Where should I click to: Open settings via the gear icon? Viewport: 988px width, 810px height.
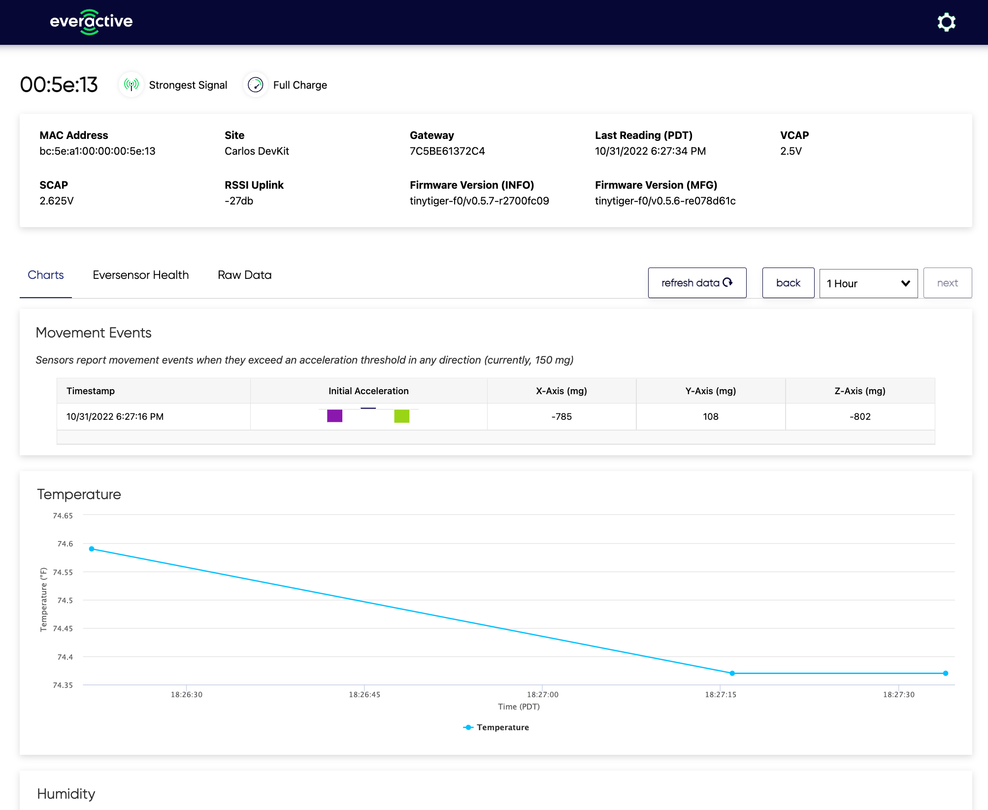(946, 22)
